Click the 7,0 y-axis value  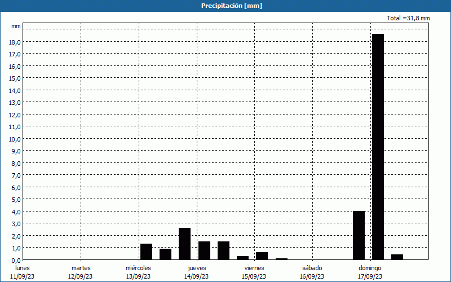click(x=16, y=175)
